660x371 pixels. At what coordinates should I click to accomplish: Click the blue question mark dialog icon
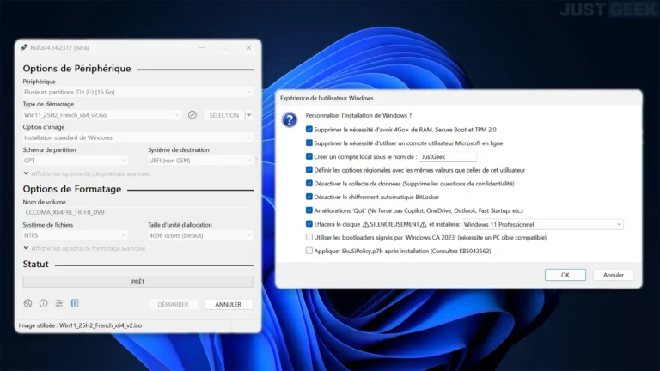pos(290,120)
